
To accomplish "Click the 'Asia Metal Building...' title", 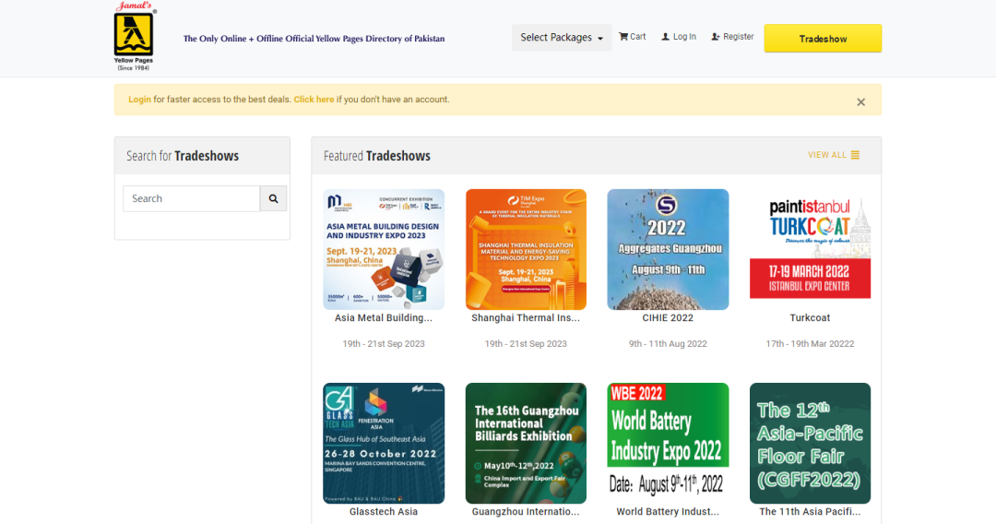I will (x=384, y=318).
